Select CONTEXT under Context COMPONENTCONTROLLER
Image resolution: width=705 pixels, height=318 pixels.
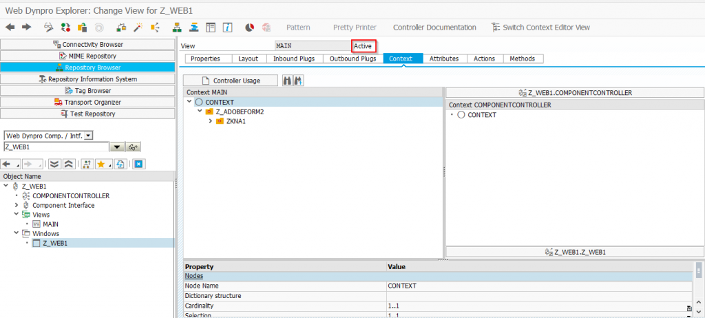click(482, 115)
